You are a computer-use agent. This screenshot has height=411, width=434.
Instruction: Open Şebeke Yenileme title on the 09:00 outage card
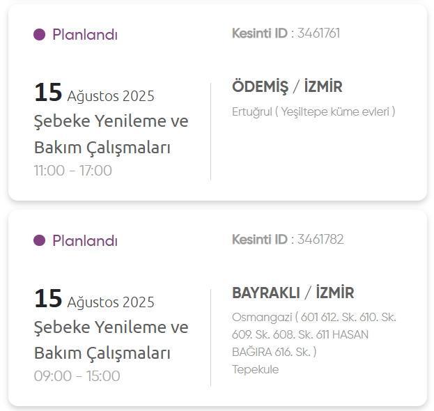111,340
